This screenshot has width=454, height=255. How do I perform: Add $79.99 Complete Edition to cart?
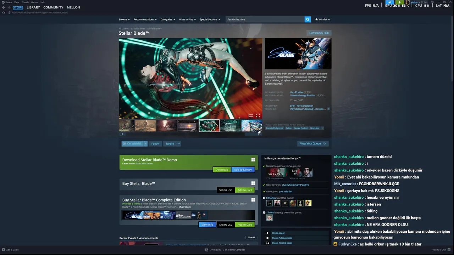pos(244,225)
